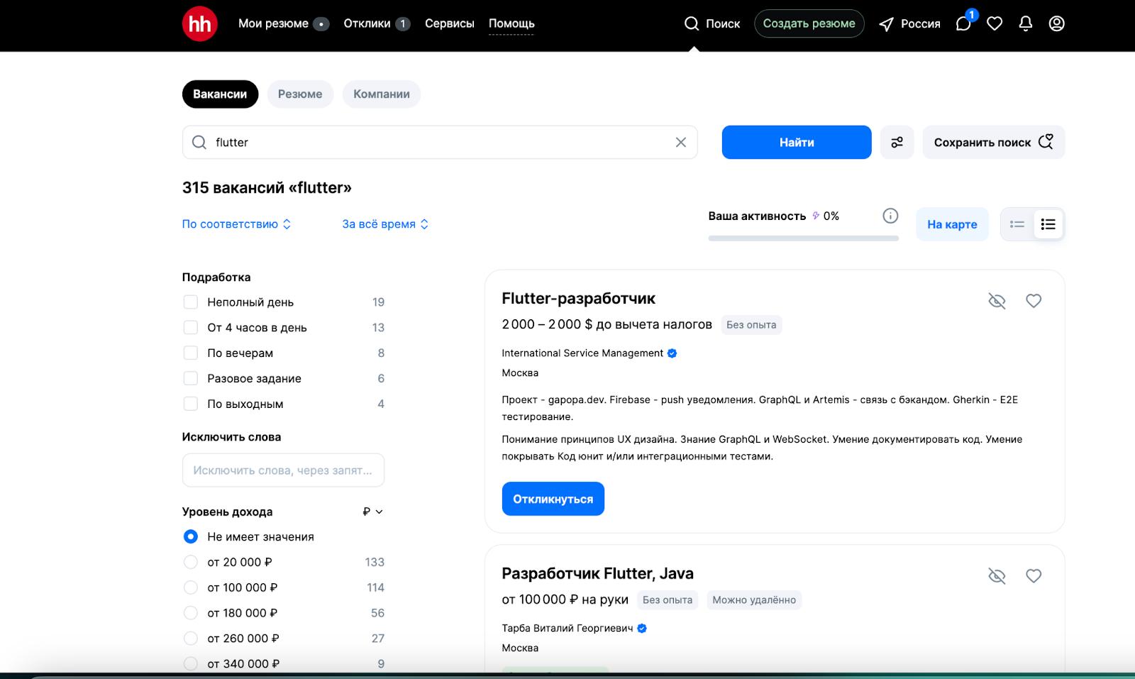Open За всё время period dropdown
This screenshot has height=679, width=1135.
click(385, 224)
